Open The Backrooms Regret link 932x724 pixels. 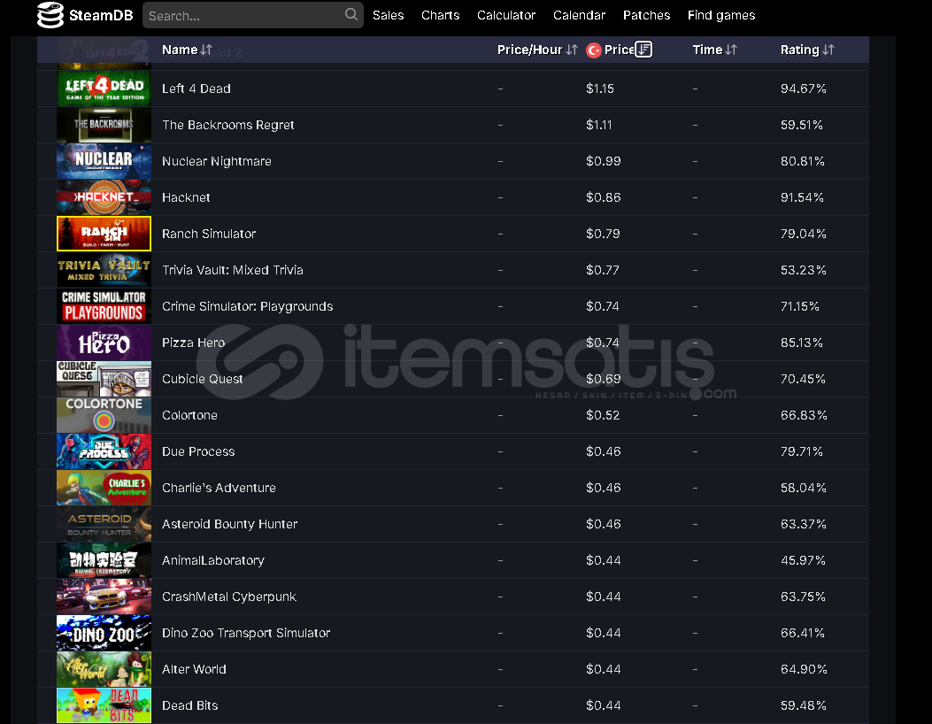[228, 125]
